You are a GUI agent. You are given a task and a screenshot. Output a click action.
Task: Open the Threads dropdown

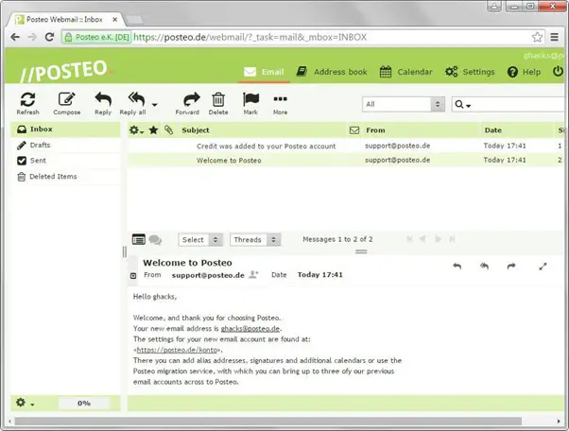[255, 239]
